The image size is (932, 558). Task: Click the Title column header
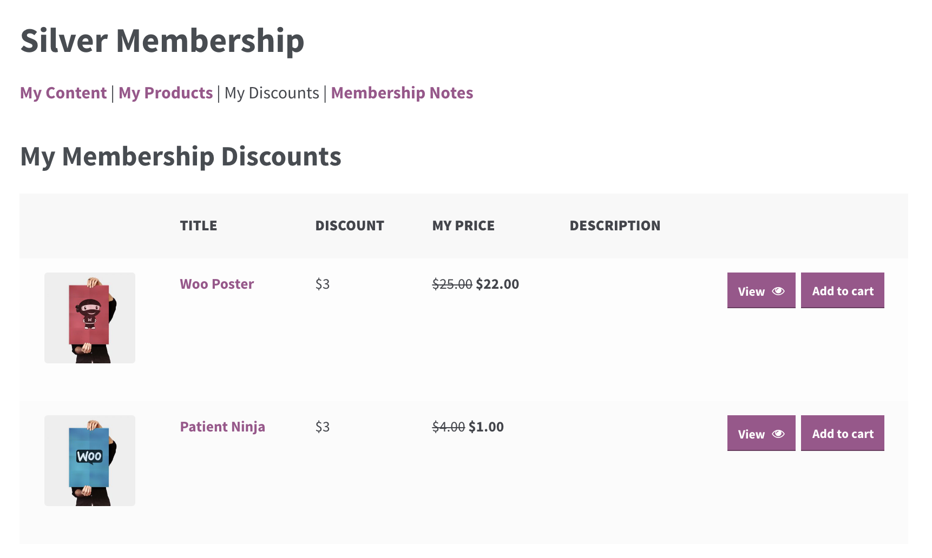[x=198, y=225]
